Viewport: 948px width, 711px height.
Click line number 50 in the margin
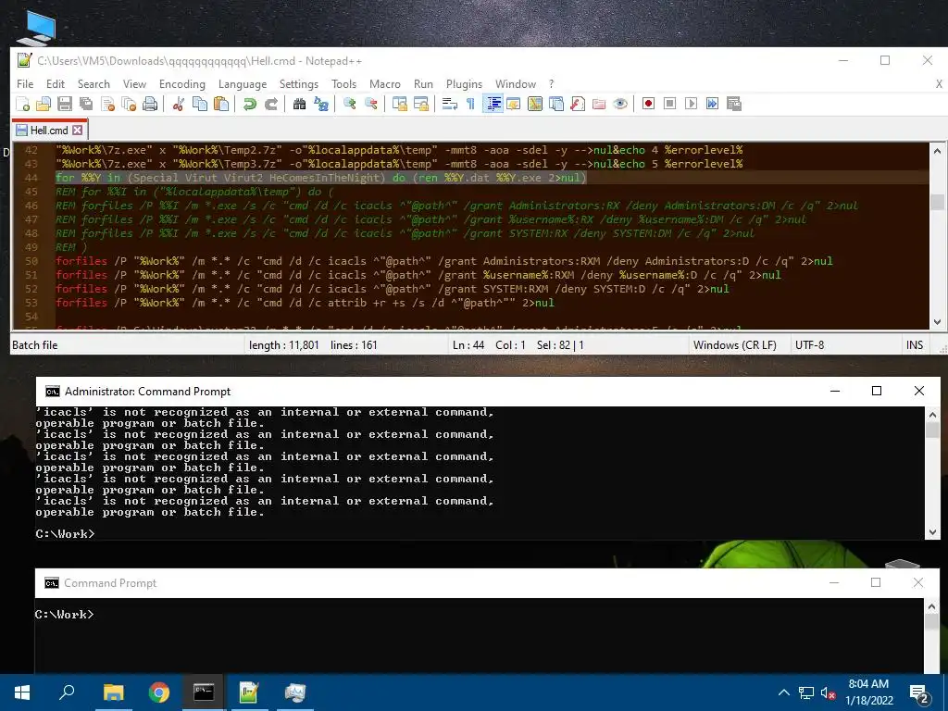coord(31,261)
